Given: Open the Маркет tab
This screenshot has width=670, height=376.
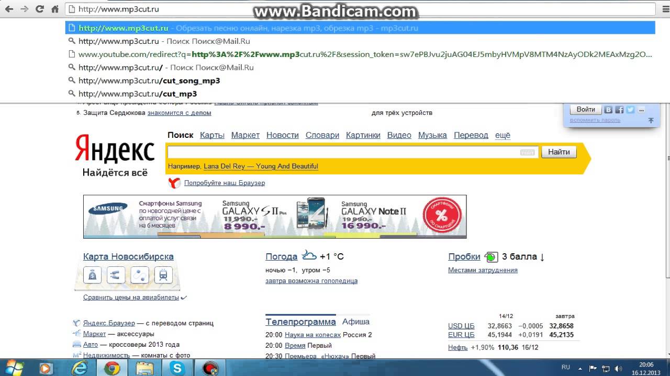Looking at the screenshot, I should (x=245, y=135).
